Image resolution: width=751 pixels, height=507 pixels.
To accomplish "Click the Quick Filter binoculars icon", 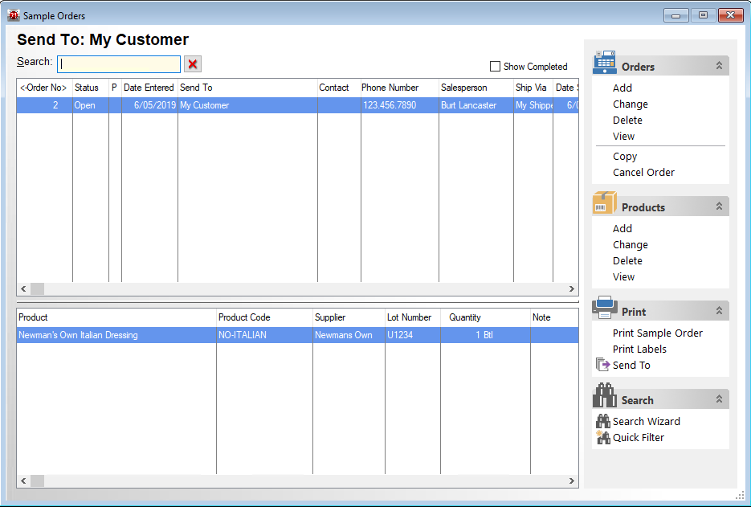I will tap(603, 437).
